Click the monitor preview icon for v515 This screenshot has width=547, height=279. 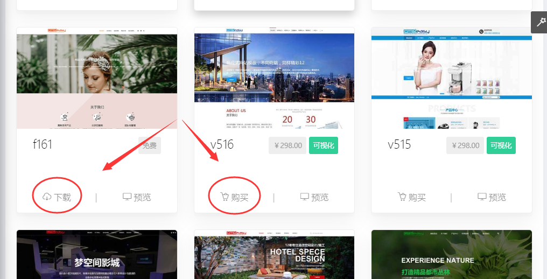pyautogui.click(x=482, y=197)
